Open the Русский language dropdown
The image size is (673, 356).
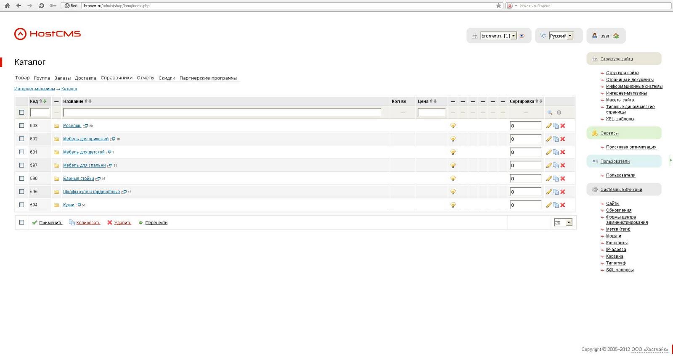[x=561, y=36]
